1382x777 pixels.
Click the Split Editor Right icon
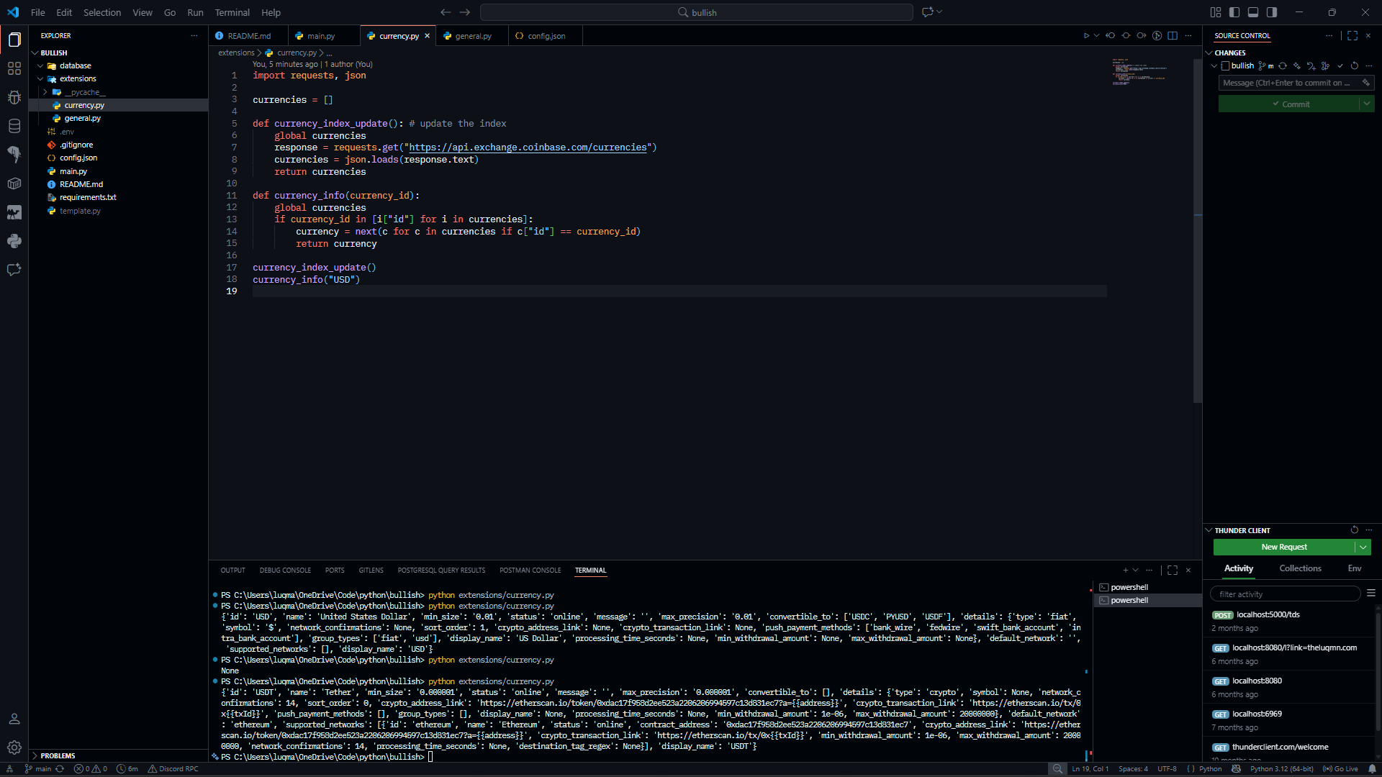pyautogui.click(x=1173, y=35)
